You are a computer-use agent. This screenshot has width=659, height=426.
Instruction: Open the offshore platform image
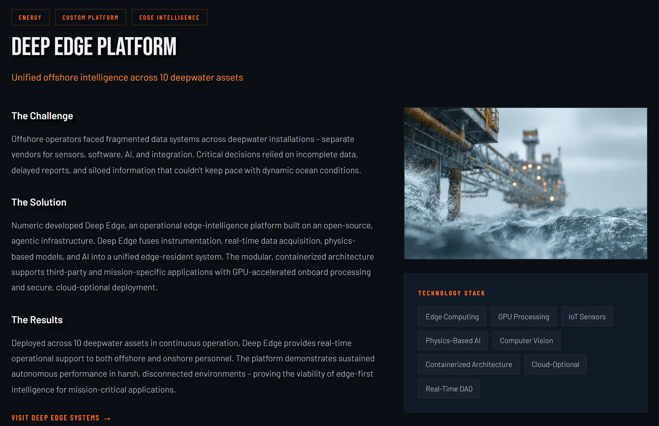point(526,183)
